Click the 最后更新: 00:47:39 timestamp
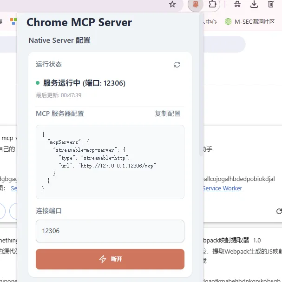This screenshot has width=282, height=282. 59,95
